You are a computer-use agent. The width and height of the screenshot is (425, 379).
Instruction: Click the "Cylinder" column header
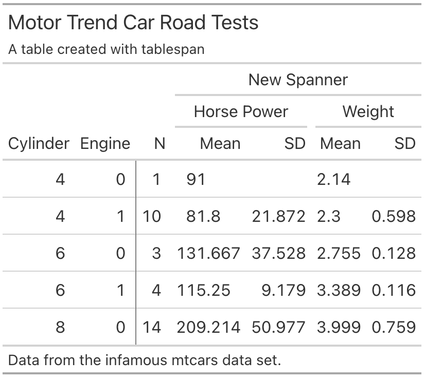click(39, 143)
